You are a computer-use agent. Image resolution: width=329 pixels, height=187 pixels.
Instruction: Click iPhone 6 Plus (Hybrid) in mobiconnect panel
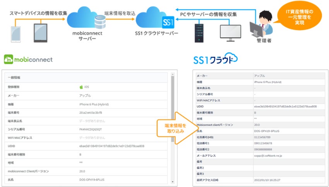point(94,104)
